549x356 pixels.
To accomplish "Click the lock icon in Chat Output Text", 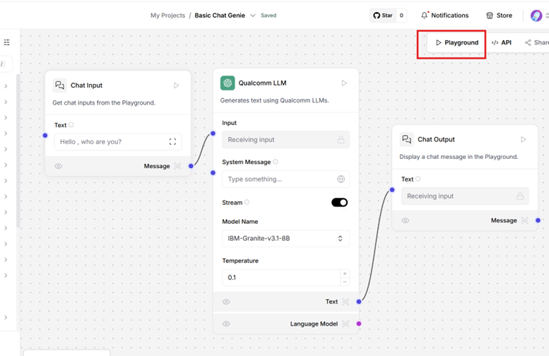I will (520, 196).
